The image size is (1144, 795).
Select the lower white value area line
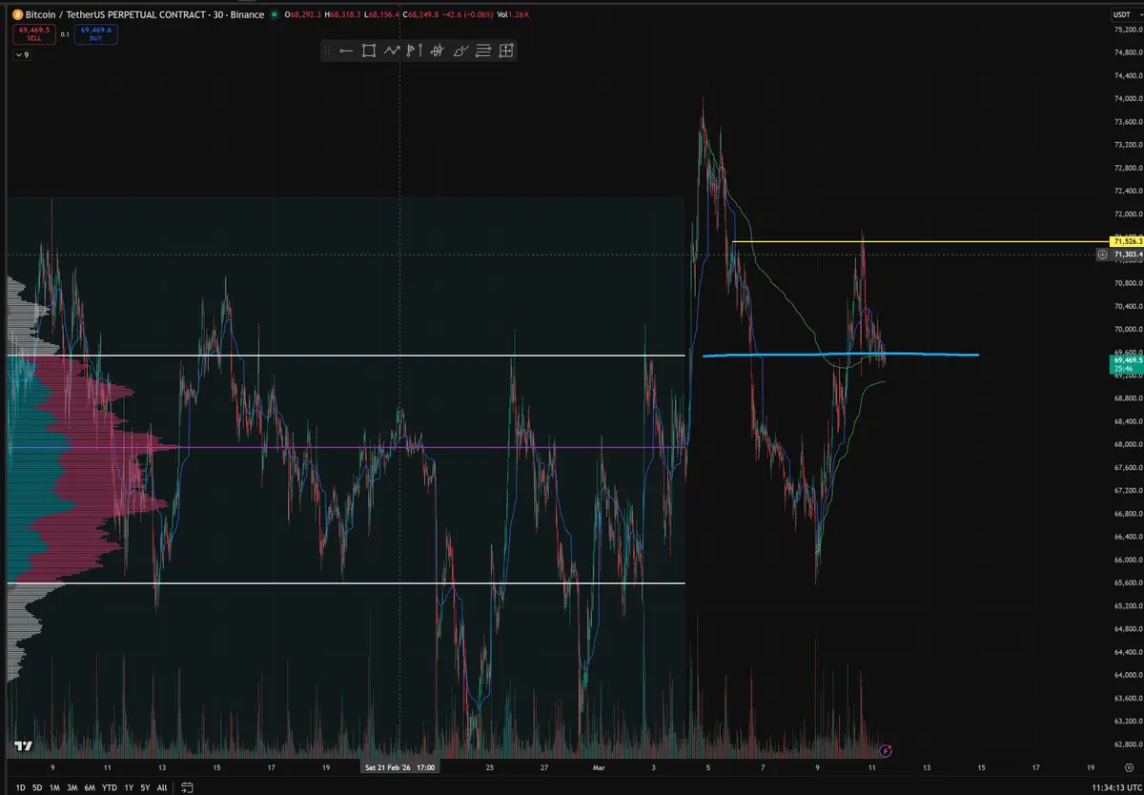tap(345, 582)
